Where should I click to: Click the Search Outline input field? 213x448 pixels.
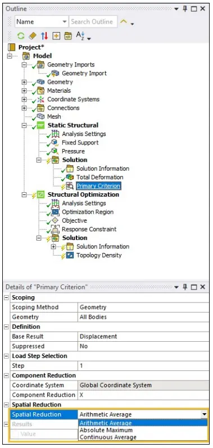[93, 22]
